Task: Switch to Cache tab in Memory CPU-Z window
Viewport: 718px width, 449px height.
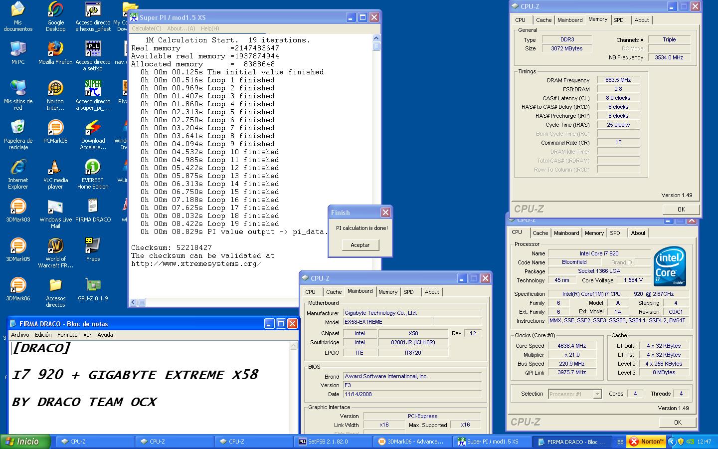Action: pos(544,20)
